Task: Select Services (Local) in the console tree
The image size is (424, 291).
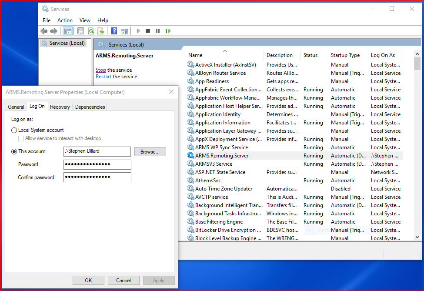Action: 63,43
